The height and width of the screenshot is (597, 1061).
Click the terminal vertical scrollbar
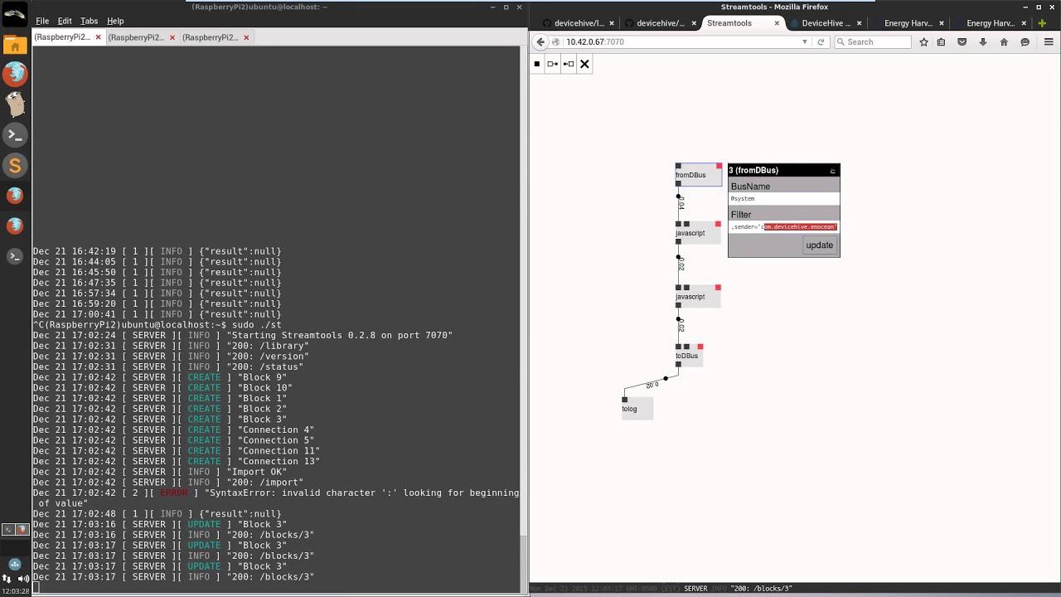523,319
